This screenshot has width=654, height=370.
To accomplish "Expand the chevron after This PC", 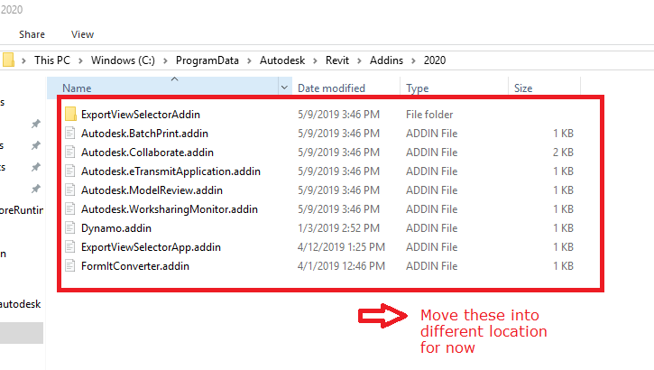I will pyautogui.click(x=80, y=60).
